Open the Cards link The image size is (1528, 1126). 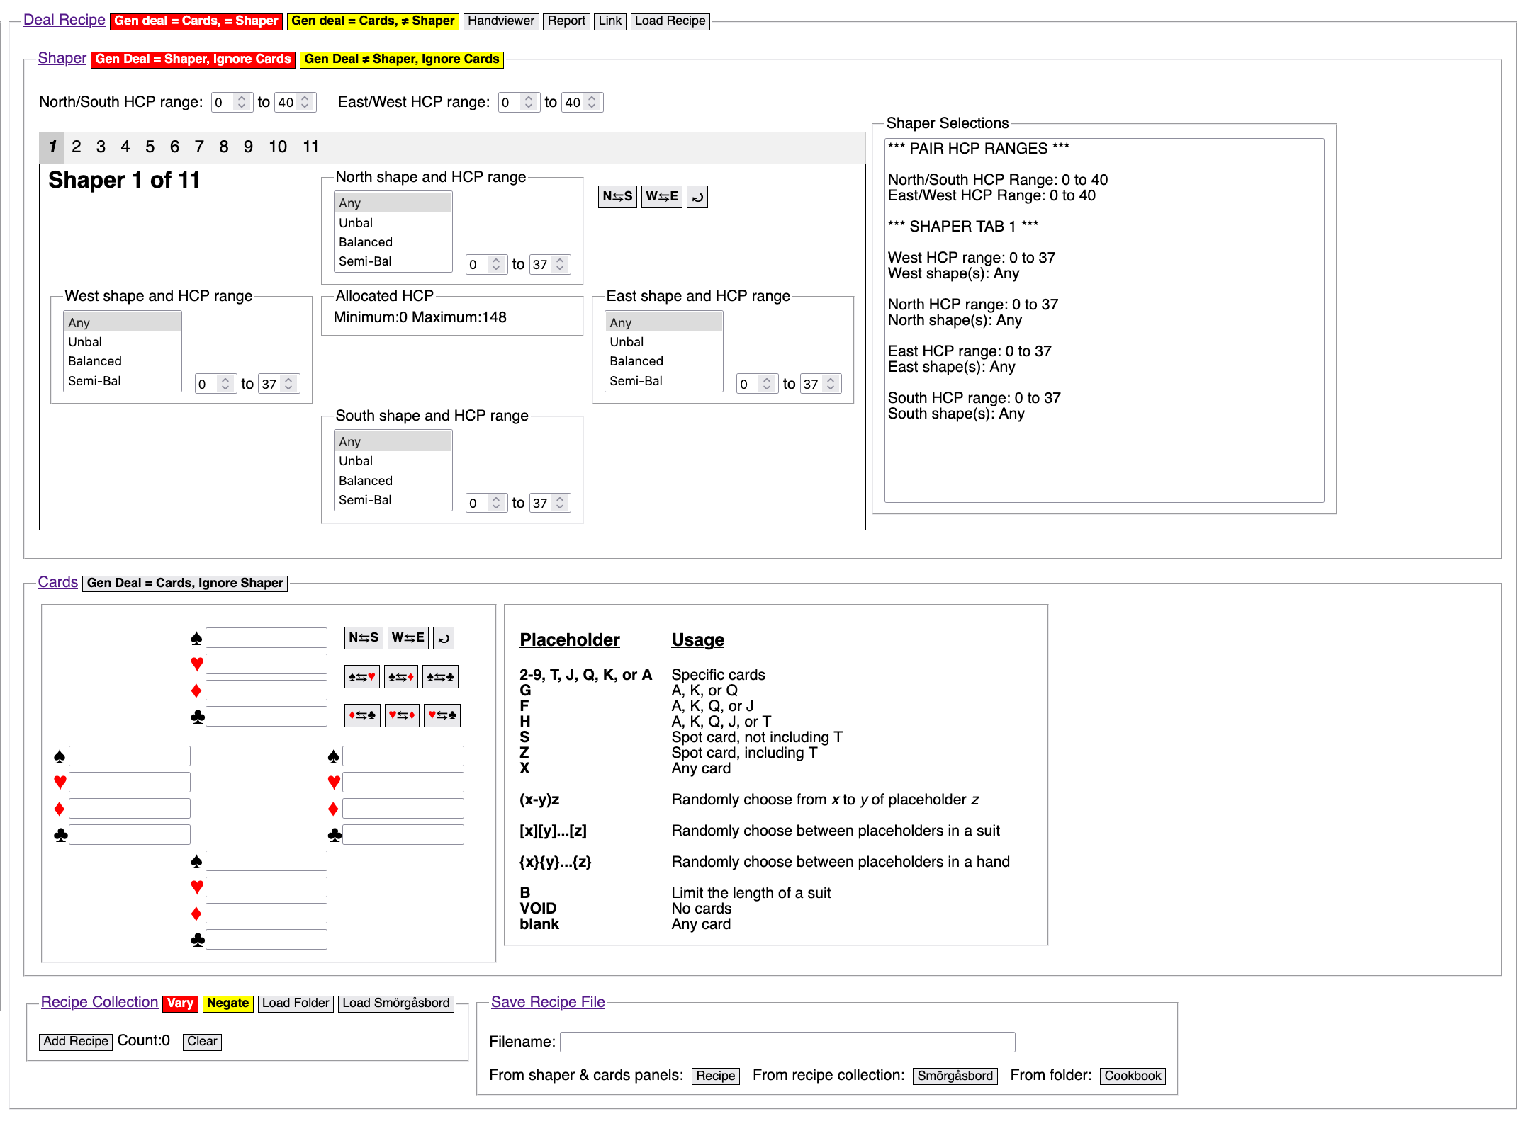coord(58,582)
